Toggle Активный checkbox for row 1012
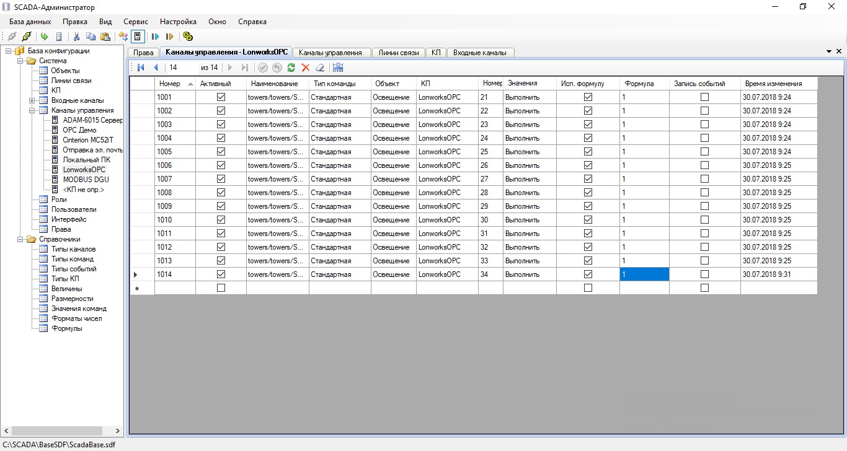The width and height of the screenshot is (847, 451). [x=221, y=247]
